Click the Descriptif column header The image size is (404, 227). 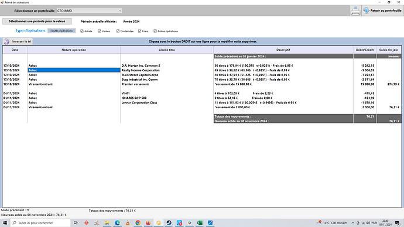[x=283, y=50]
